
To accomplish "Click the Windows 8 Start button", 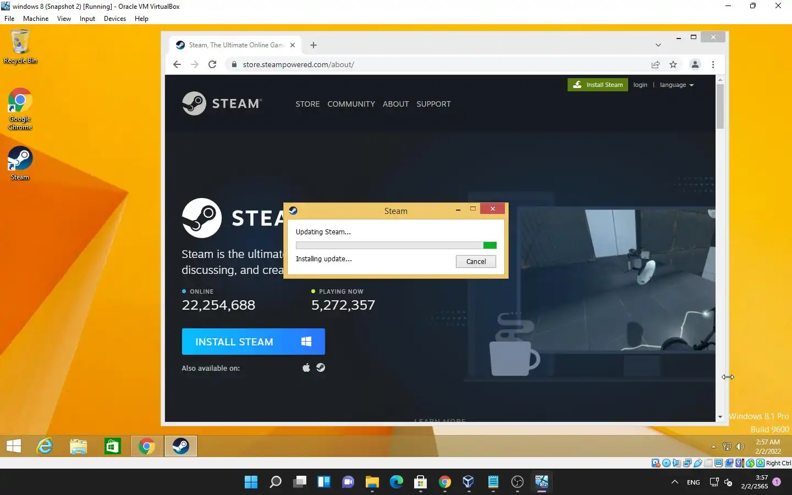I will click(14, 446).
